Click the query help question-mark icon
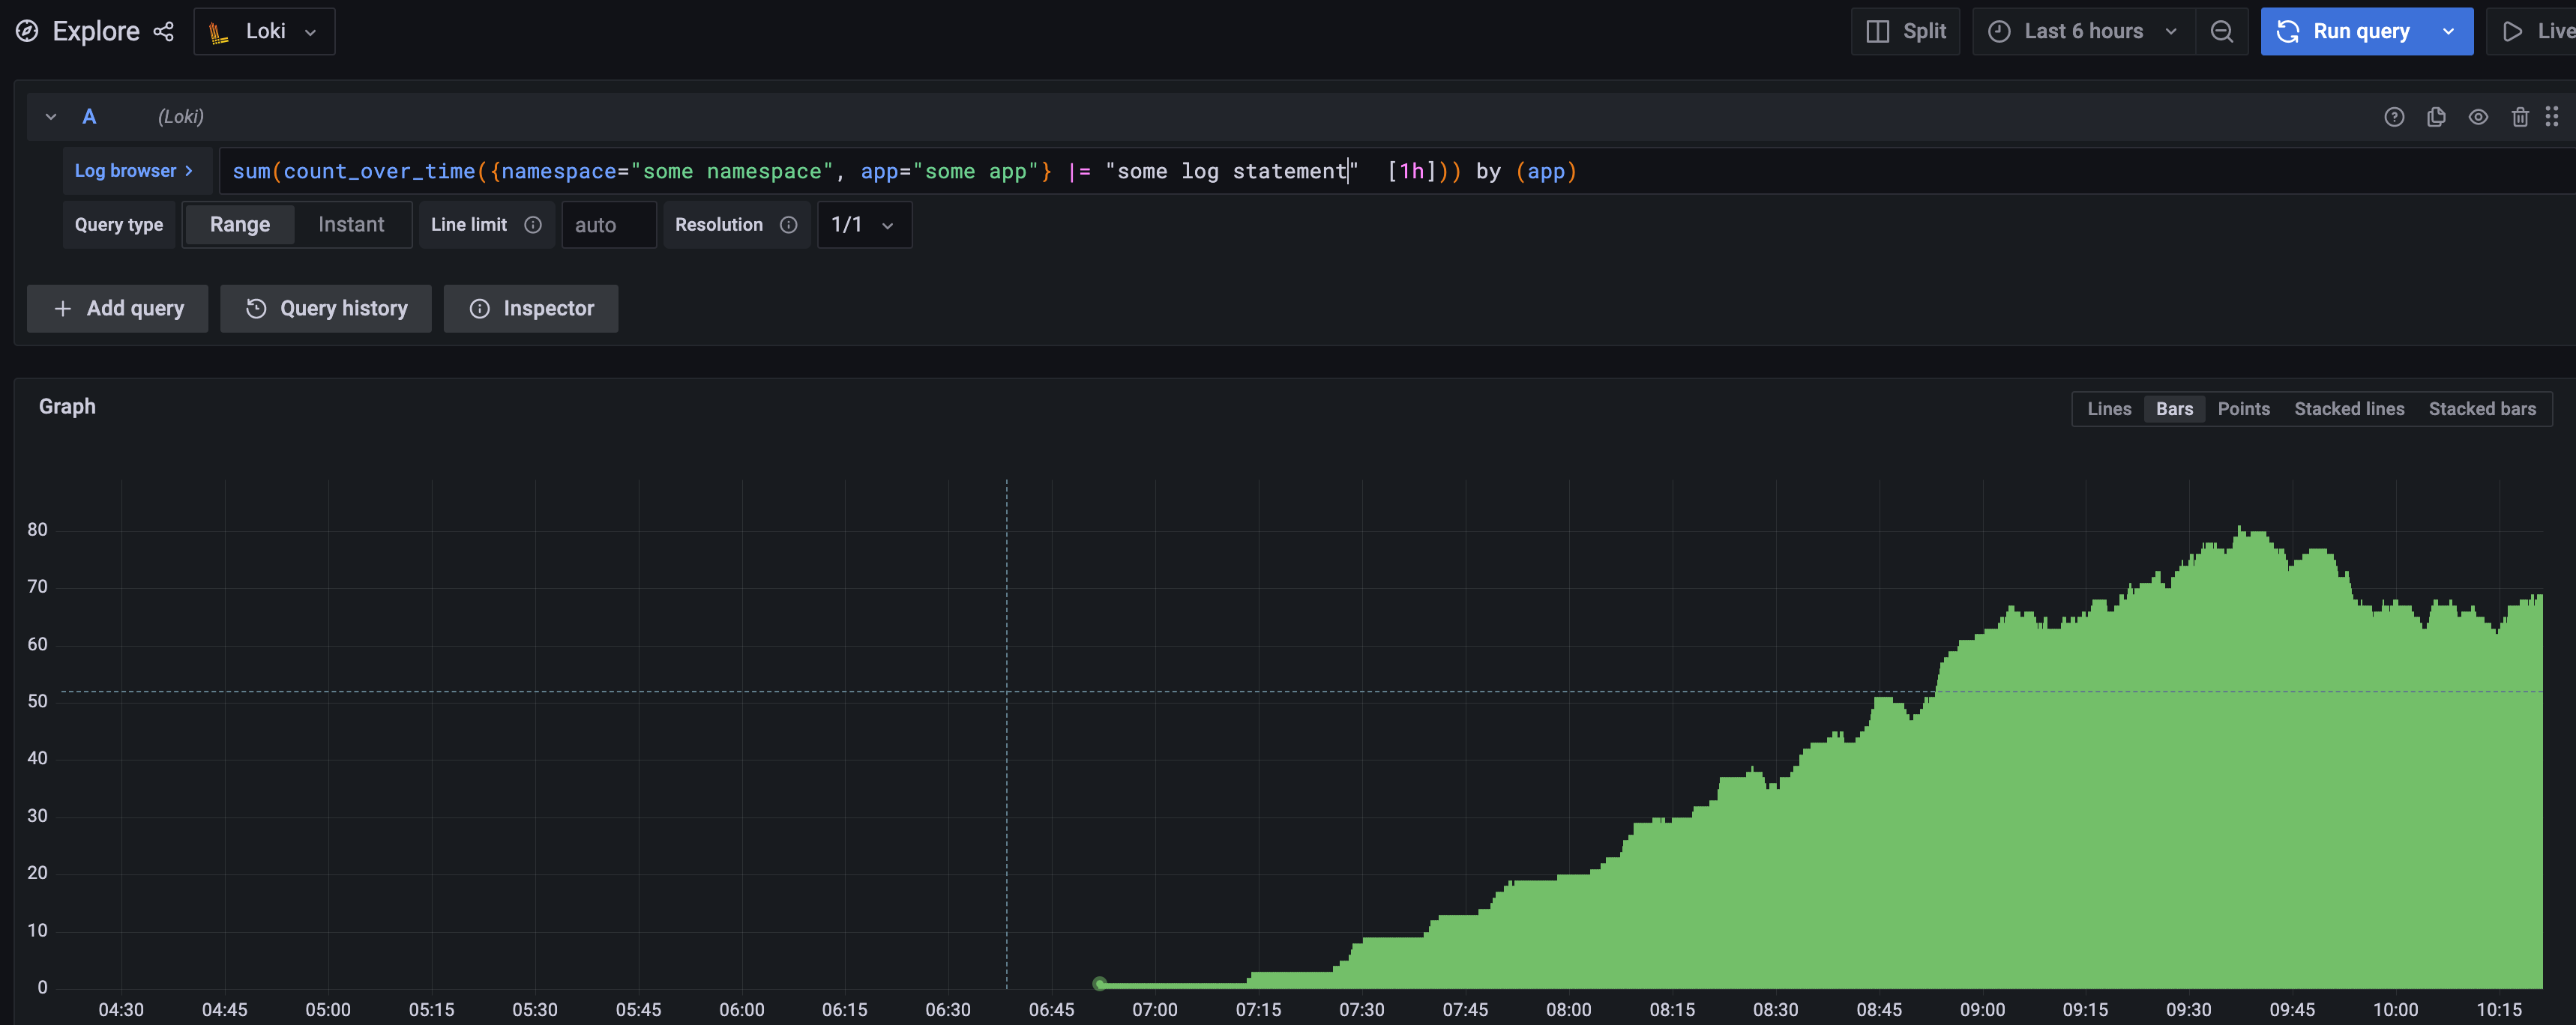The height and width of the screenshot is (1025, 2576). (2393, 117)
